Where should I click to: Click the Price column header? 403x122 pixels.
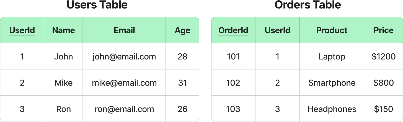point(383,30)
